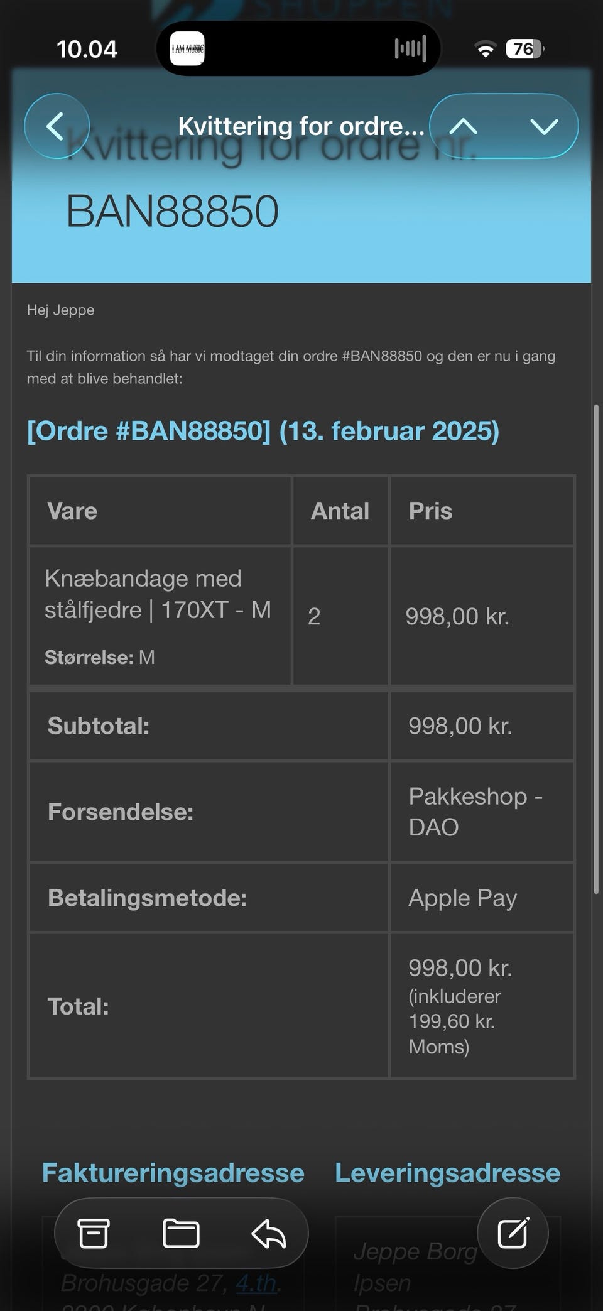The image size is (603, 1311).
Task: Open the Ordre #BAN88850 date link
Action: click(263, 432)
